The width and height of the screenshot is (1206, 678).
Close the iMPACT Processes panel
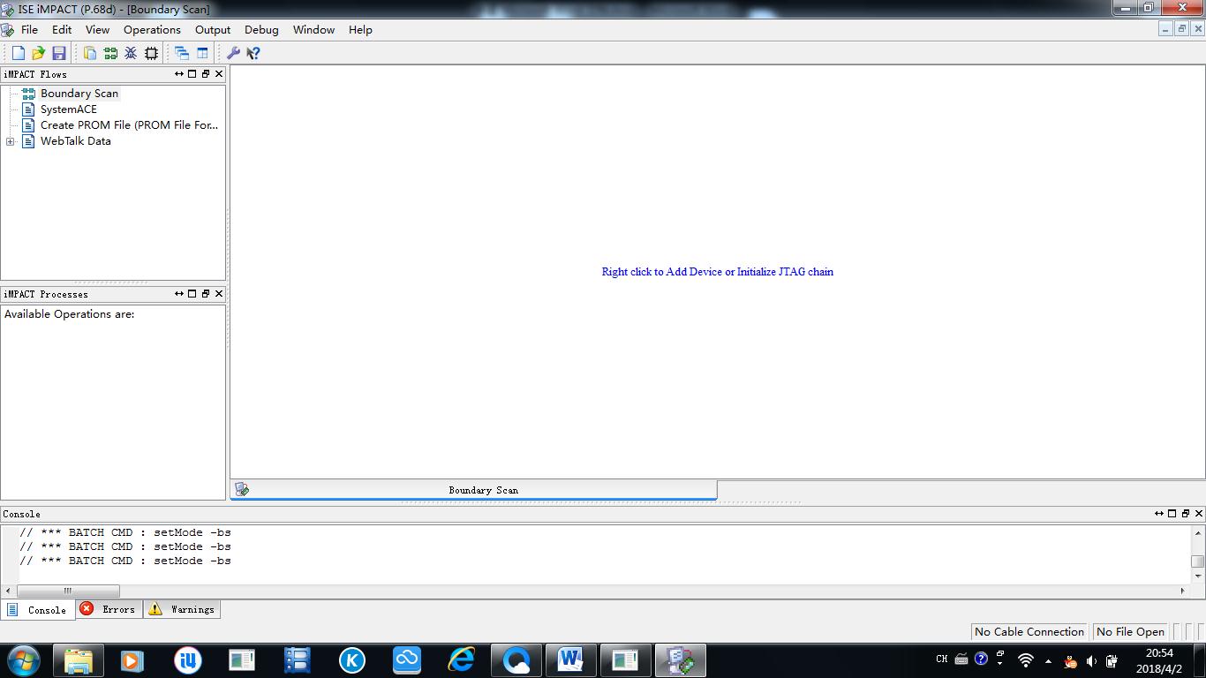[219, 294]
